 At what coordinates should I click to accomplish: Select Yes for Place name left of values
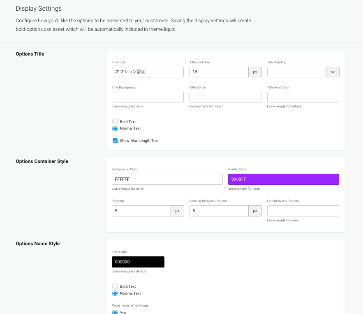115,312
